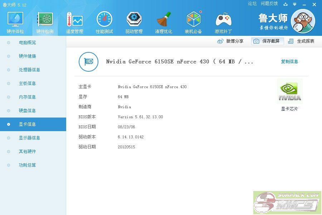Click driver date value 20120515
This screenshot has width=322, height=215.
[127, 147]
